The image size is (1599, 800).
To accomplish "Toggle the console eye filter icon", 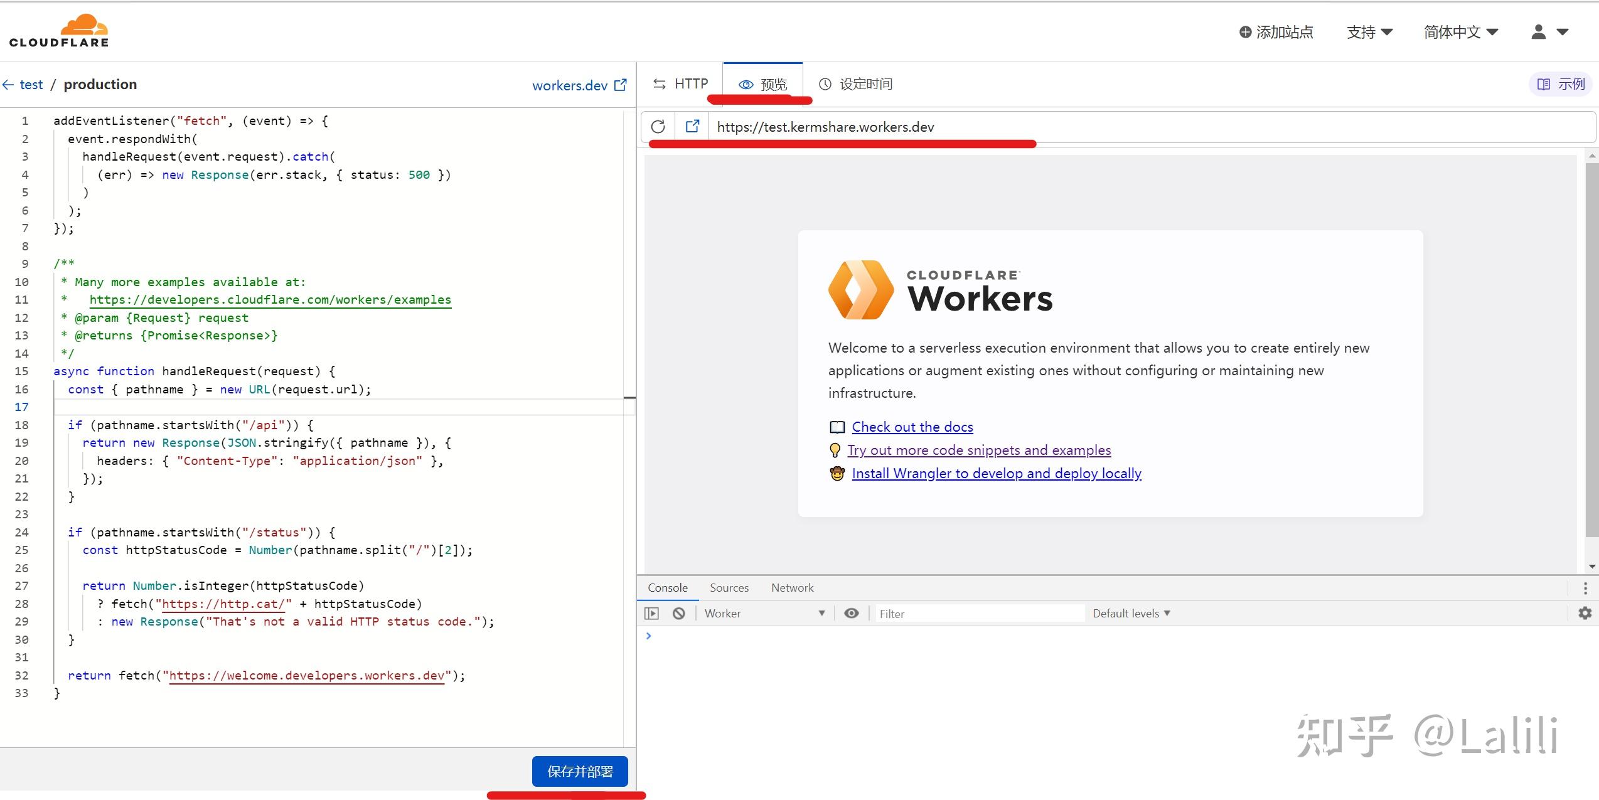I will (852, 613).
